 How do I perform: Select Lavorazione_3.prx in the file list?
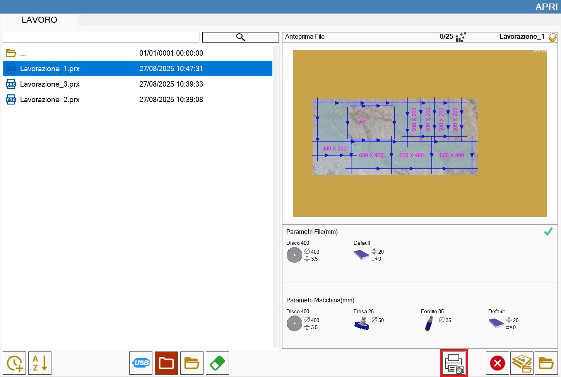point(138,84)
